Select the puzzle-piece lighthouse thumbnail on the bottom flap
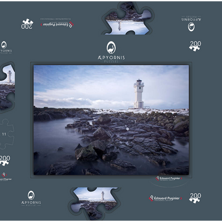Screen dimensions: 222x222 tap(95, 203)
